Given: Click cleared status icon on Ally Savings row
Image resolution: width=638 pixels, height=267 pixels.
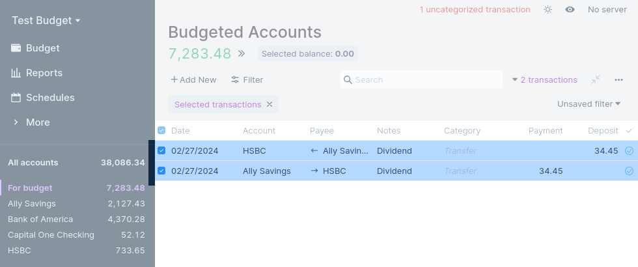Looking at the screenshot, I should [629, 171].
